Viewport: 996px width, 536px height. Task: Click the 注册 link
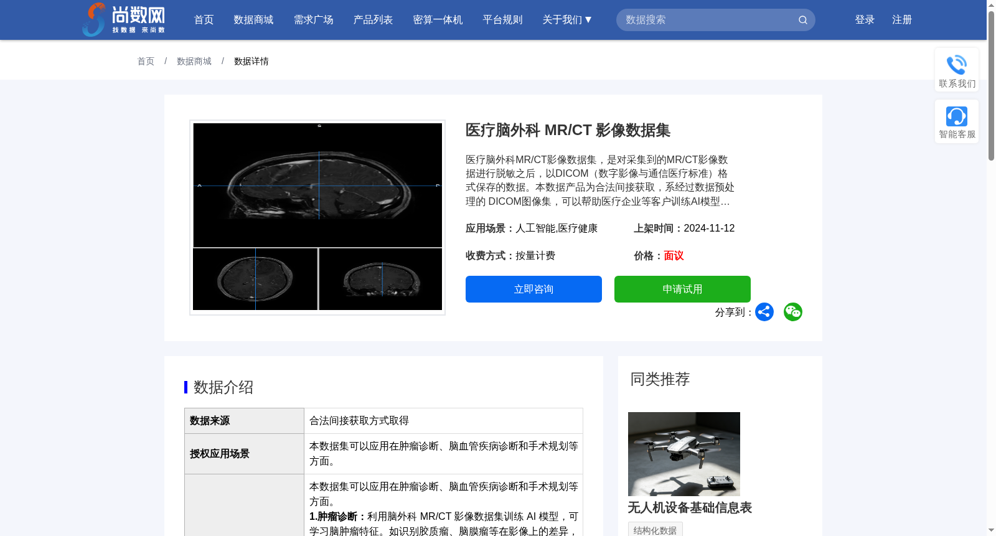(902, 20)
